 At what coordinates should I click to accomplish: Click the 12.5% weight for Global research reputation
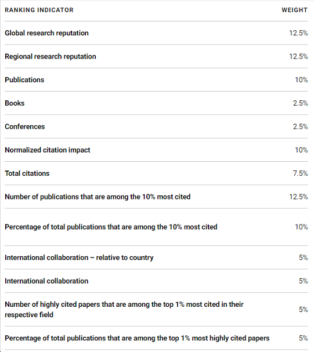tap(298, 33)
